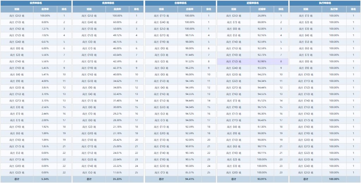Select the 执行率排名 table title

pyautogui.click(x=325, y=3)
